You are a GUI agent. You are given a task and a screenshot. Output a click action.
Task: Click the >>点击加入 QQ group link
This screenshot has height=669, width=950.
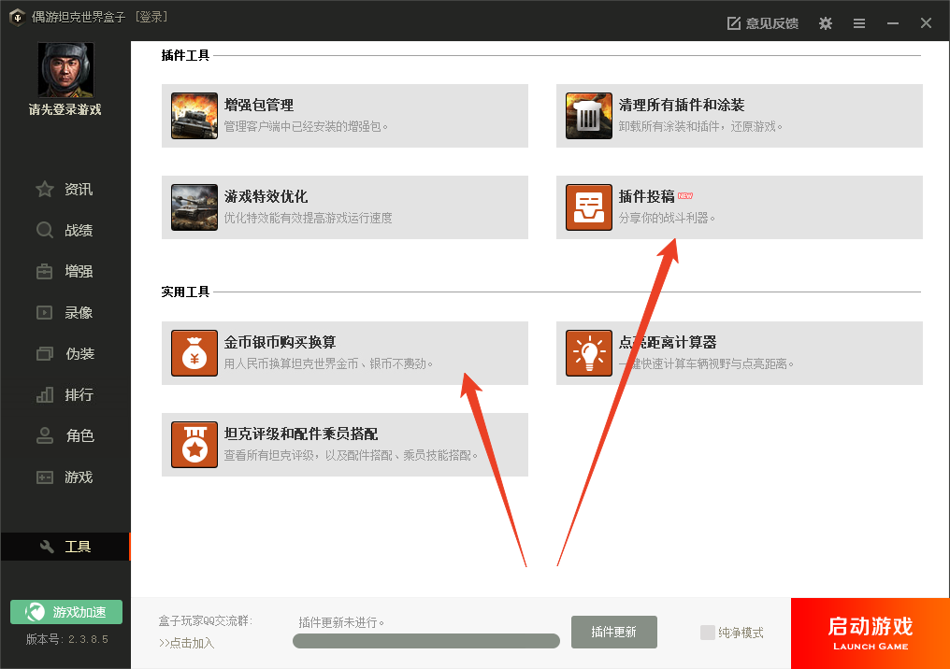click(x=187, y=643)
